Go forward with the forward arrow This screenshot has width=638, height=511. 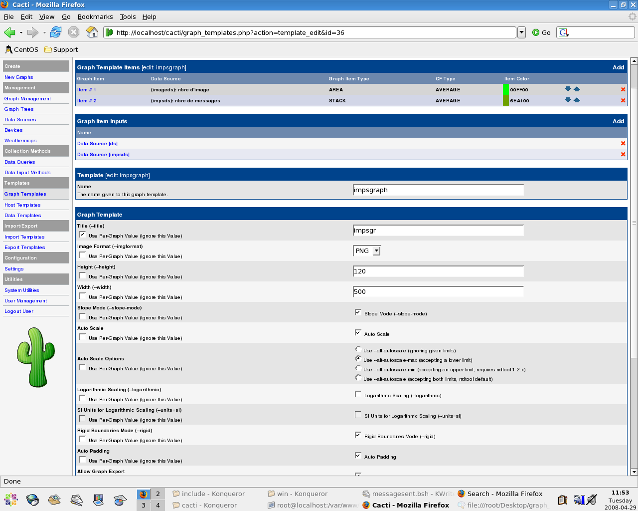(x=33, y=32)
